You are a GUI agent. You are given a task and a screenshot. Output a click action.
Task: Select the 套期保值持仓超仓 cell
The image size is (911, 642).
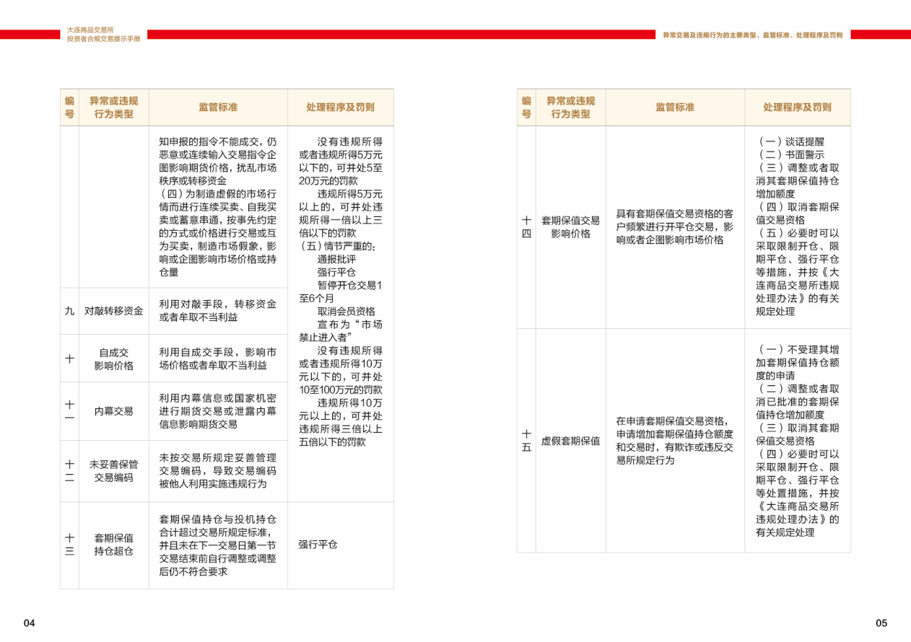click(113, 545)
